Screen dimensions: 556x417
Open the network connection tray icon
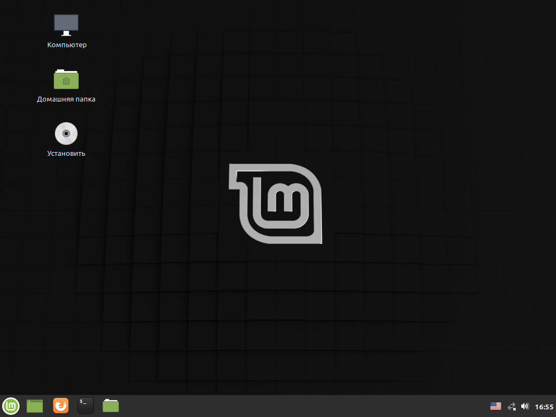click(x=511, y=406)
